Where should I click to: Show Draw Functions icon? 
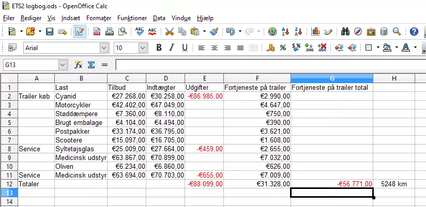point(328,31)
